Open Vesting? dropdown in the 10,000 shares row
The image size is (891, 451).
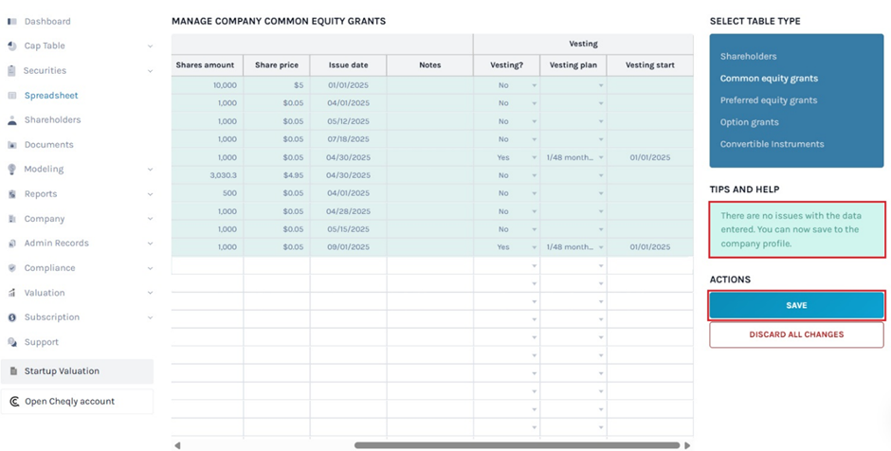[x=534, y=85]
